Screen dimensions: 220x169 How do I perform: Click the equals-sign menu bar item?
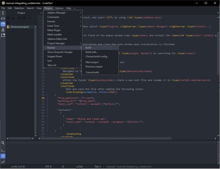[x=74, y=8]
